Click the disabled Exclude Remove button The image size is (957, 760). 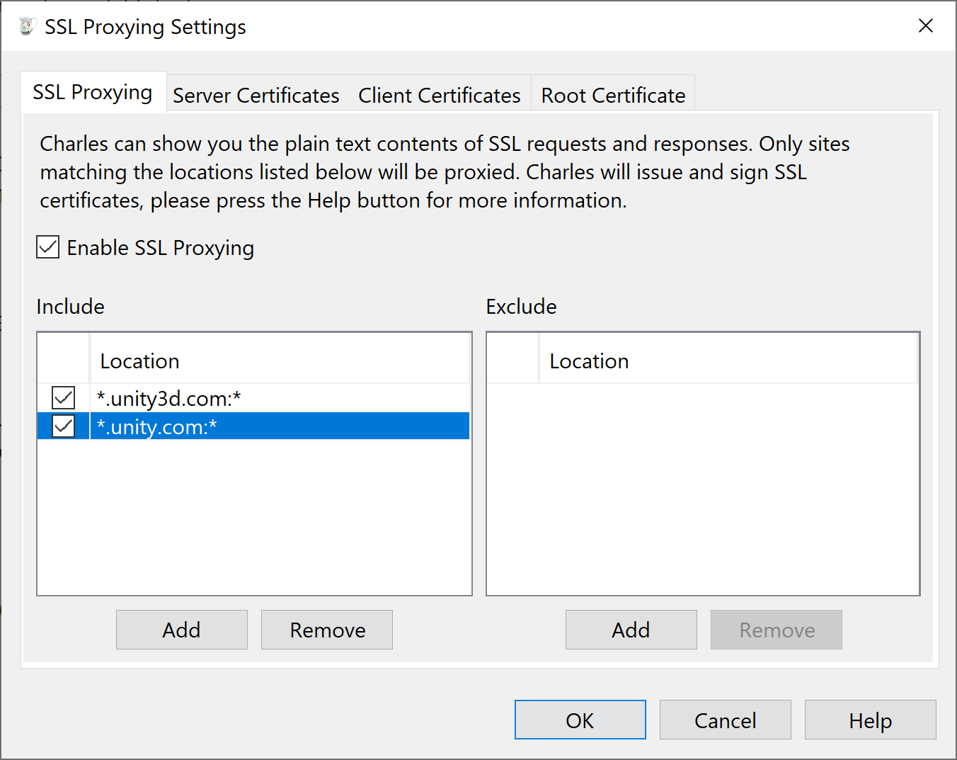click(x=777, y=630)
